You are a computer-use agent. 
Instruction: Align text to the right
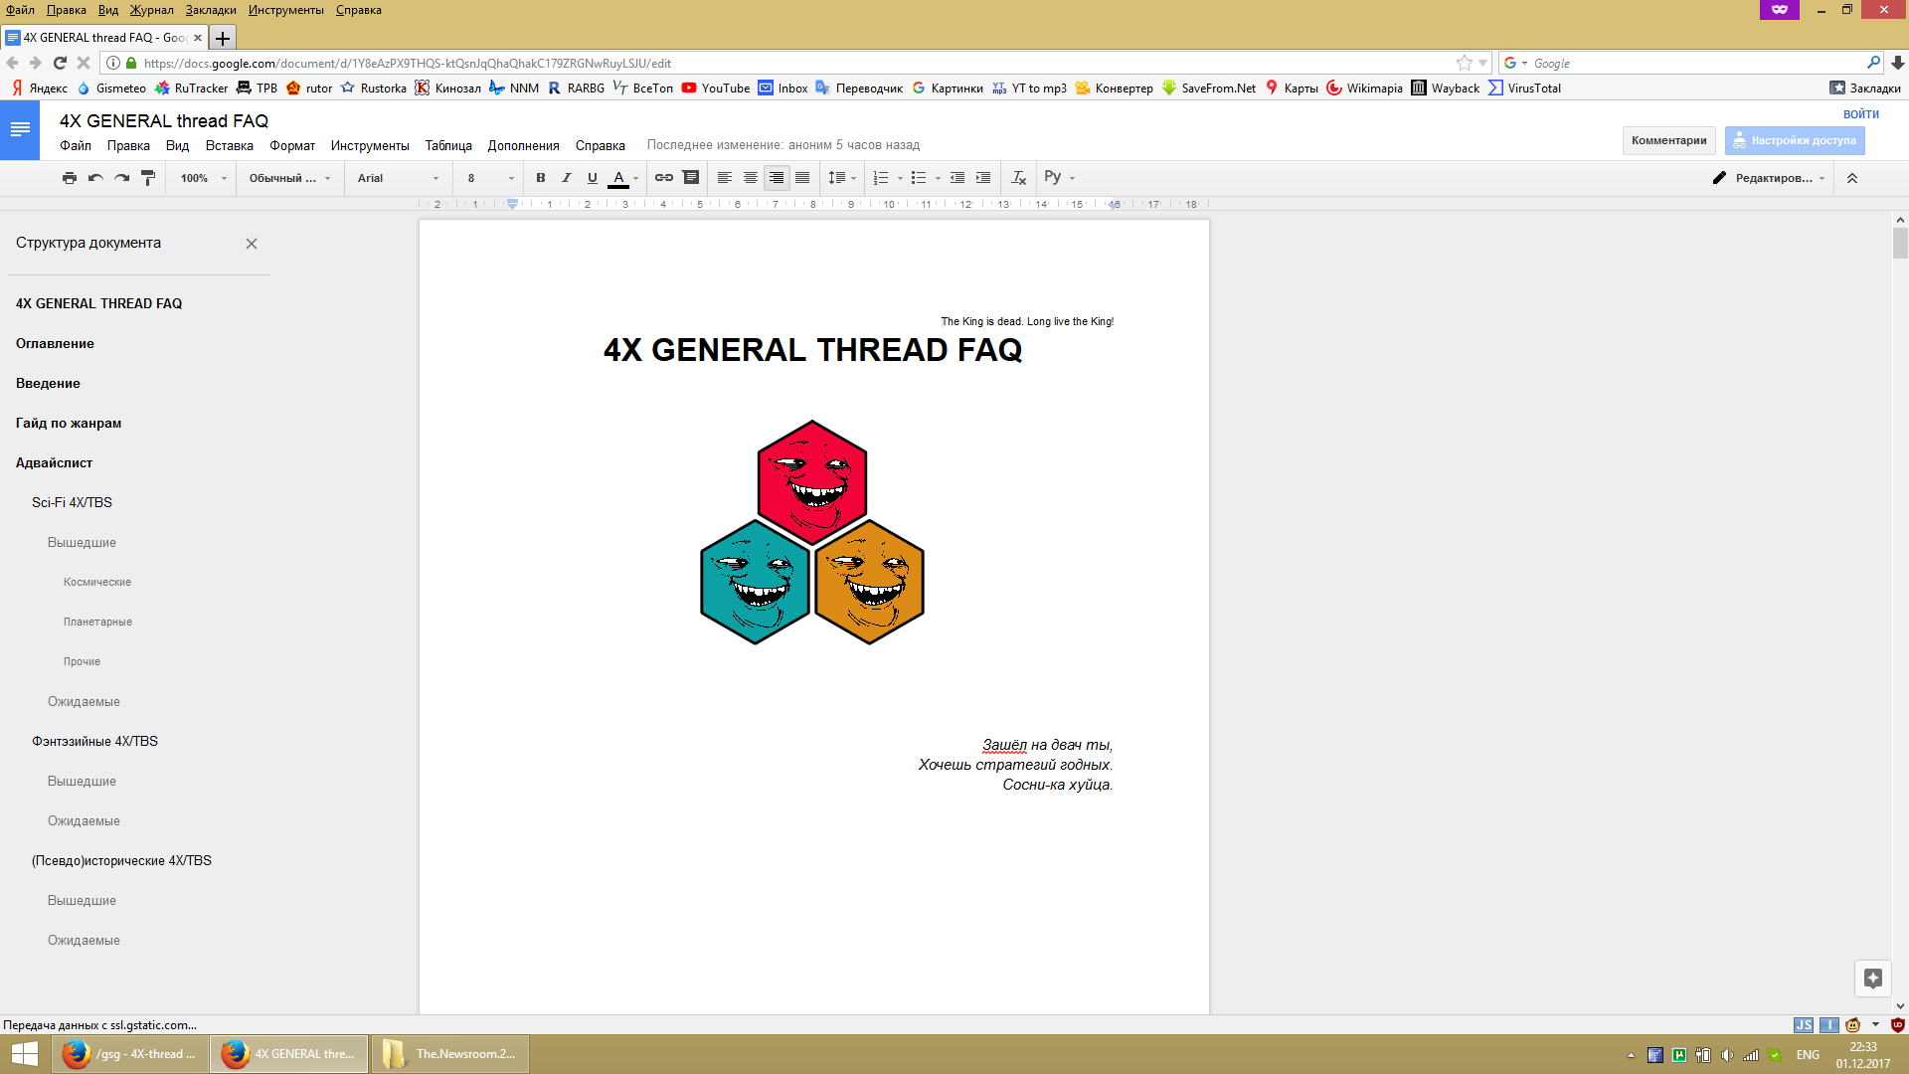click(777, 178)
